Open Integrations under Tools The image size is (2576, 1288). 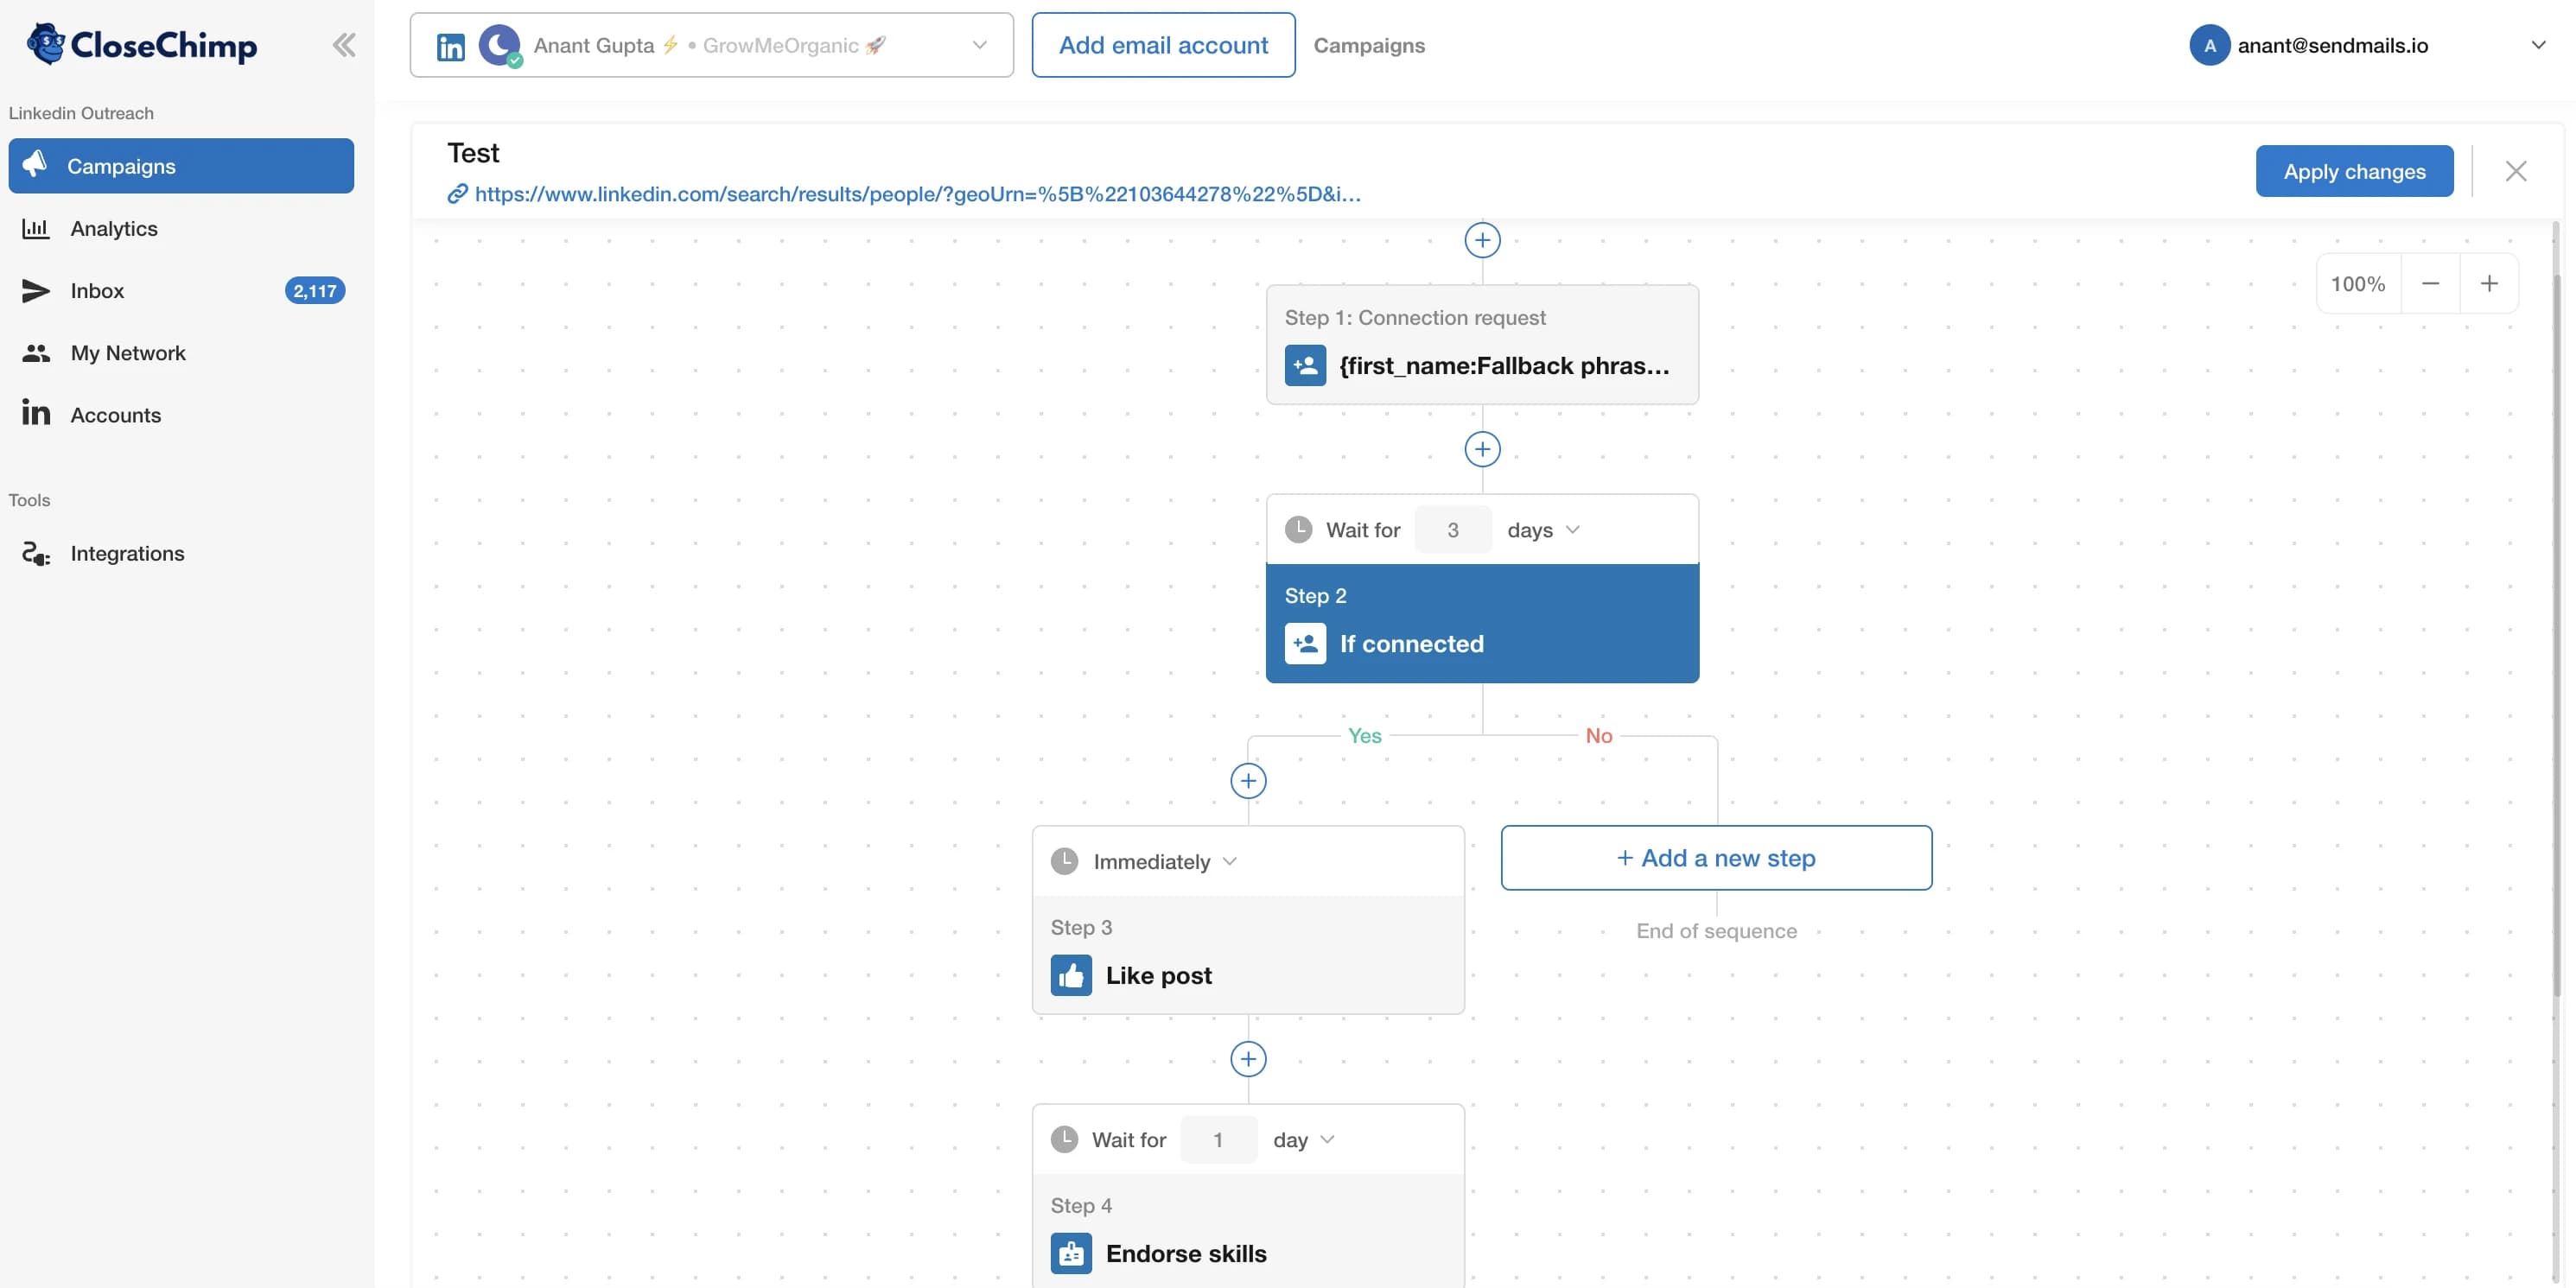point(127,553)
